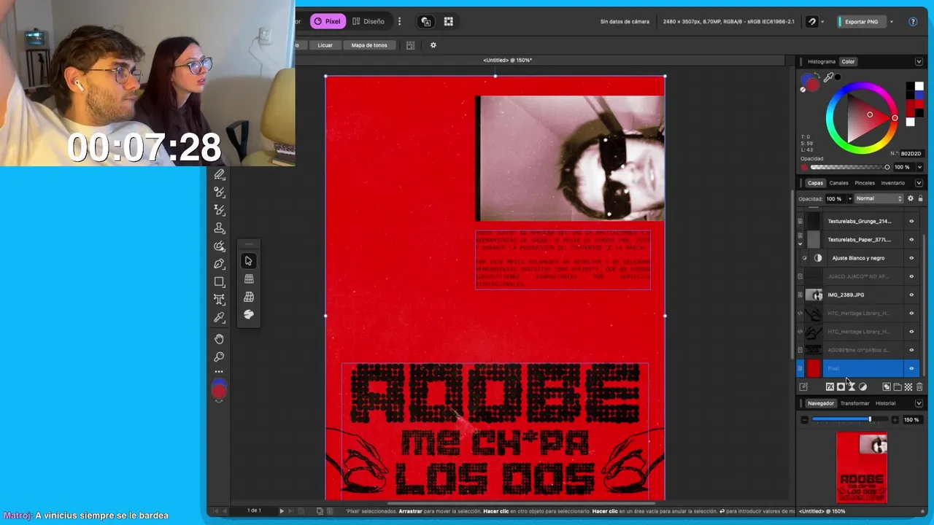Screen dimensions: 934x525
Task: Open color opacity percentage dropdown arrow
Action: (x=919, y=167)
